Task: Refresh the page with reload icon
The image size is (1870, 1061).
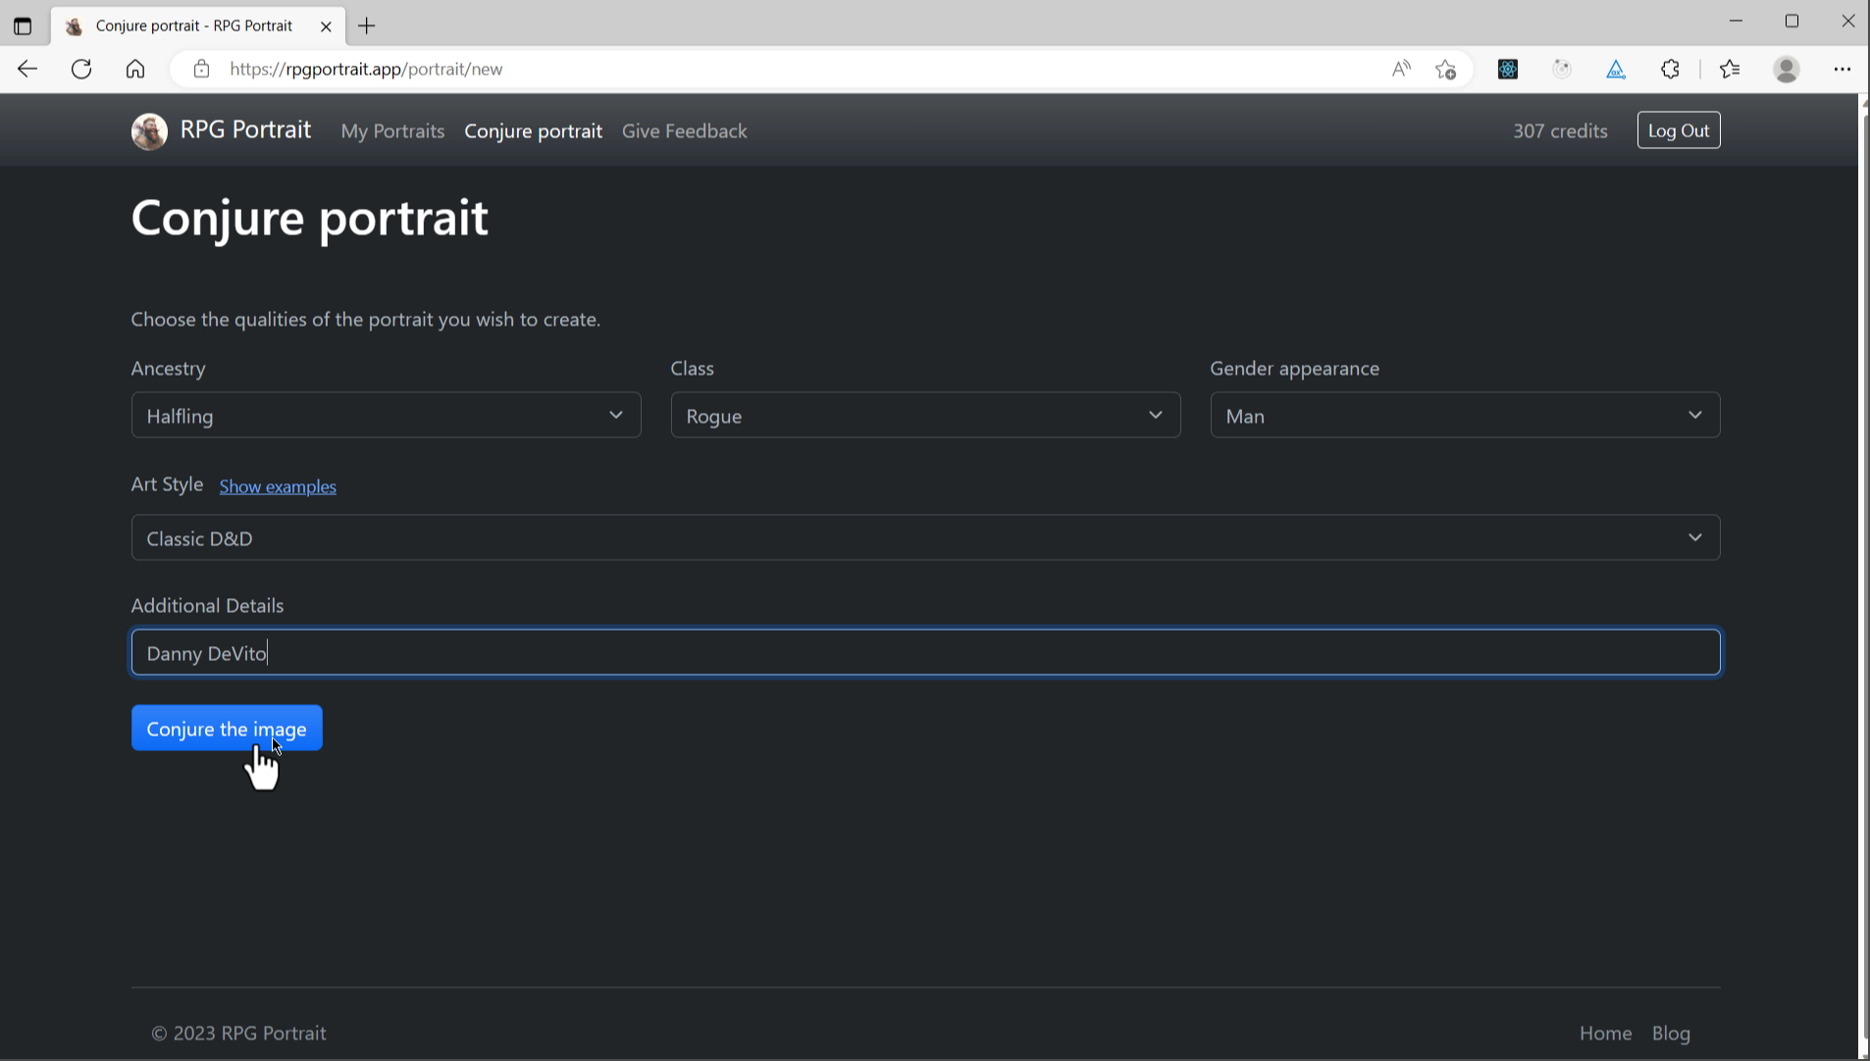Action: (x=81, y=69)
